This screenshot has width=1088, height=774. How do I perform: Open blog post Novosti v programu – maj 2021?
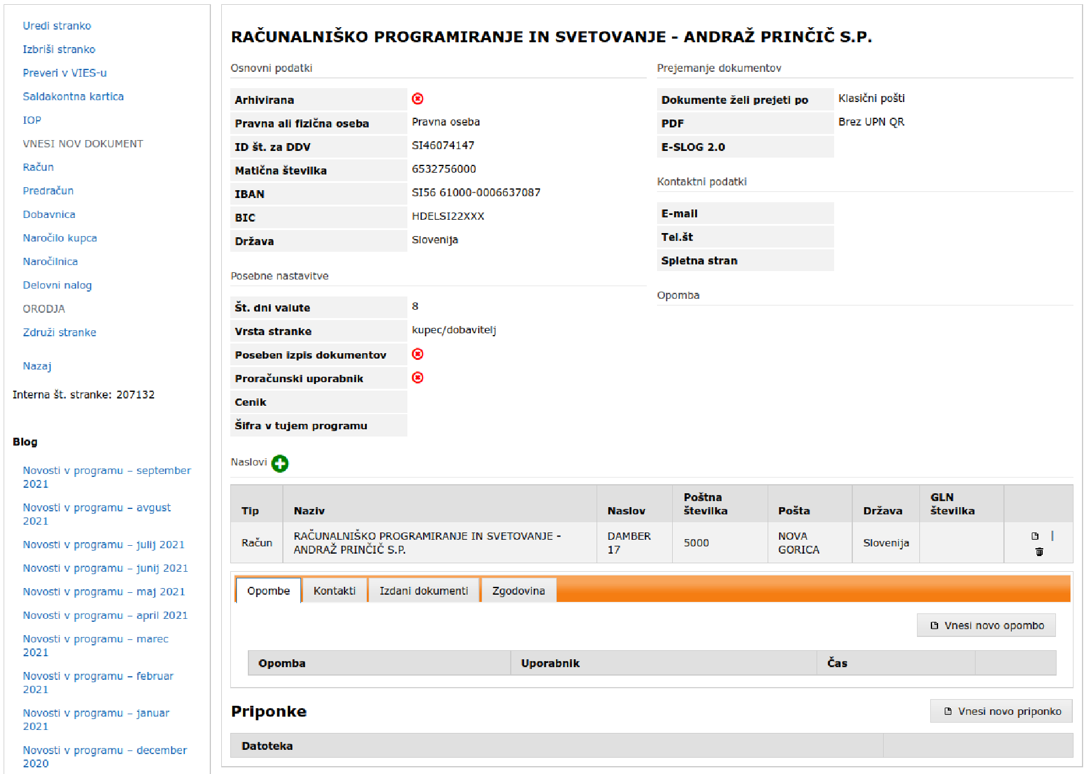pos(104,592)
